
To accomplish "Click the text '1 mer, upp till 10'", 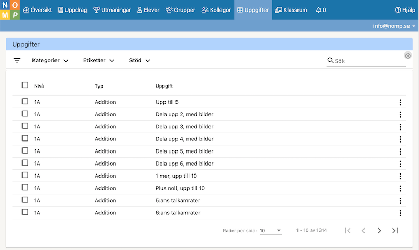I will pyautogui.click(x=176, y=176).
